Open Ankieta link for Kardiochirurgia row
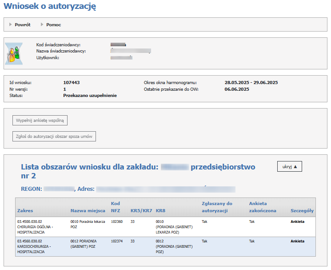Image resolution: width=331 pixels, height=270 pixels. coord(297,241)
